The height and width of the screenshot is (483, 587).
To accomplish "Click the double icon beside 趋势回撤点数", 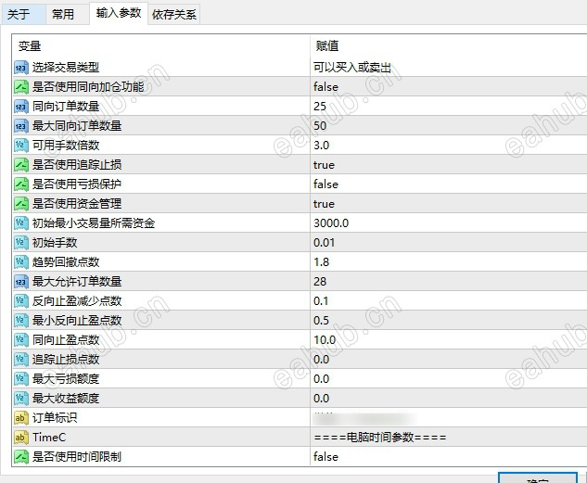I will [21, 261].
